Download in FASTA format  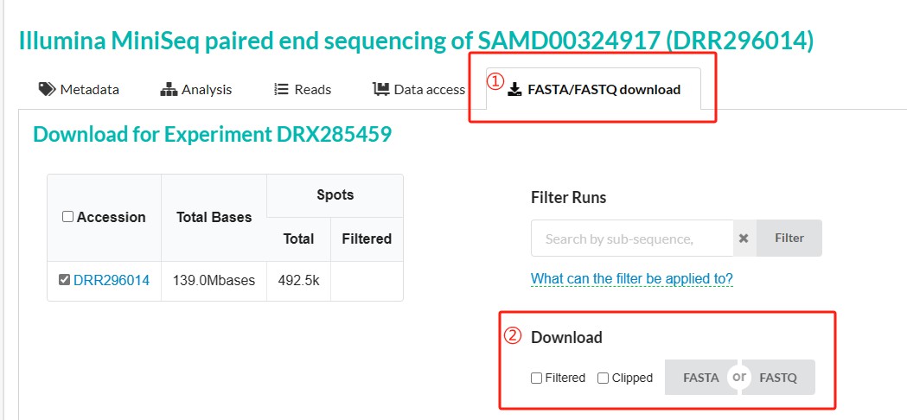(700, 378)
